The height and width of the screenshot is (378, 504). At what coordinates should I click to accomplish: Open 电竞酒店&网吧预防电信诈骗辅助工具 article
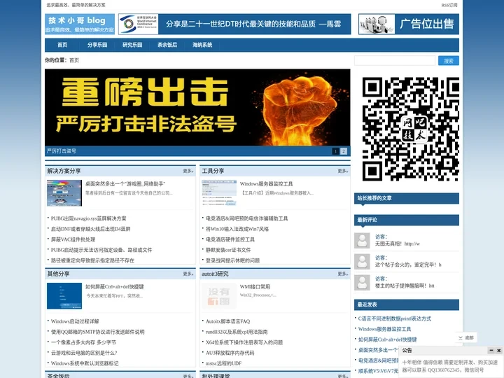tap(247, 218)
